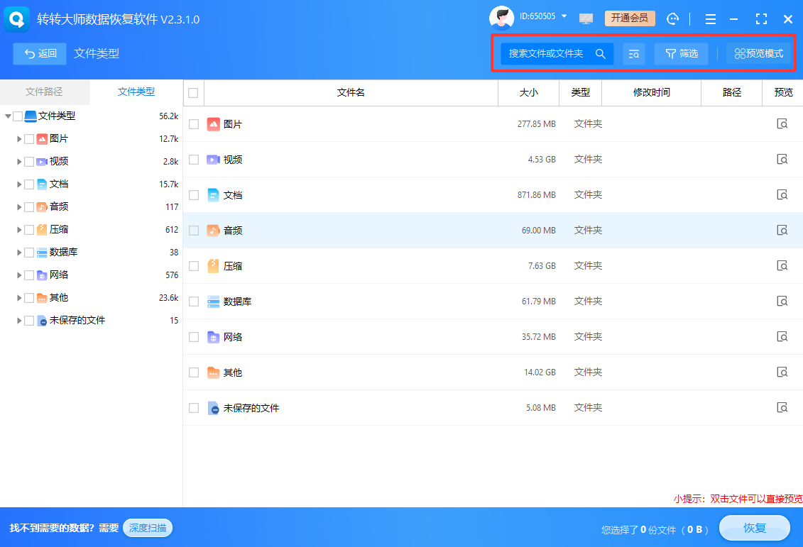Switch to the 文件类型 tab

(x=136, y=92)
